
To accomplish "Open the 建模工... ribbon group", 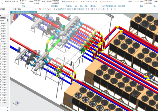I will [x=93, y=6].
